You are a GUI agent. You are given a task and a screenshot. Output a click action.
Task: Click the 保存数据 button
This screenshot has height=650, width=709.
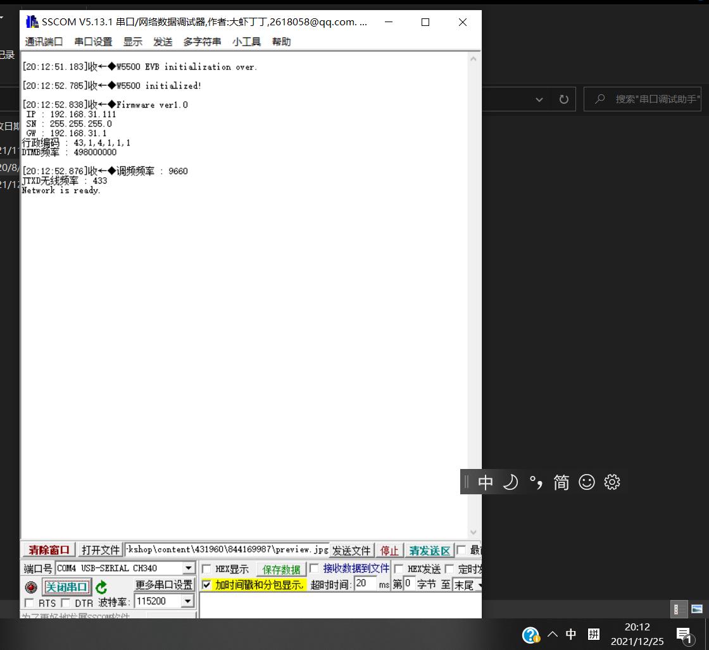281,569
